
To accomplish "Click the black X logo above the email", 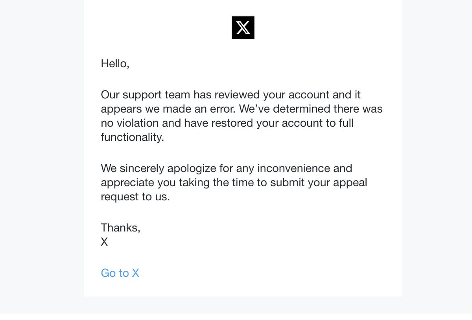I will point(243,28).
